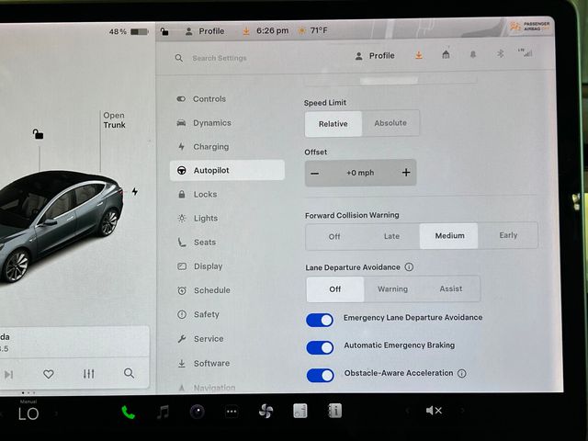This screenshot has width=588, height=441.
Task: Open the phone app in bottom bar
Action: click(128, 413)
